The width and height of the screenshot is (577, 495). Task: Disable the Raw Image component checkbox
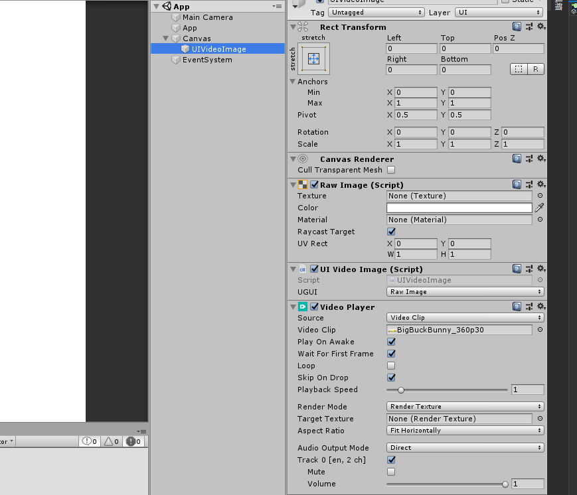pyautogui.click(x=314, y=184)
